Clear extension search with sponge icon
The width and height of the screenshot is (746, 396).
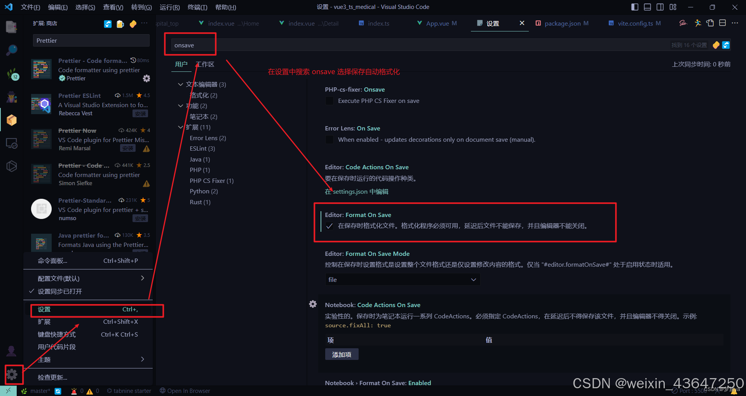coord(133,24)
